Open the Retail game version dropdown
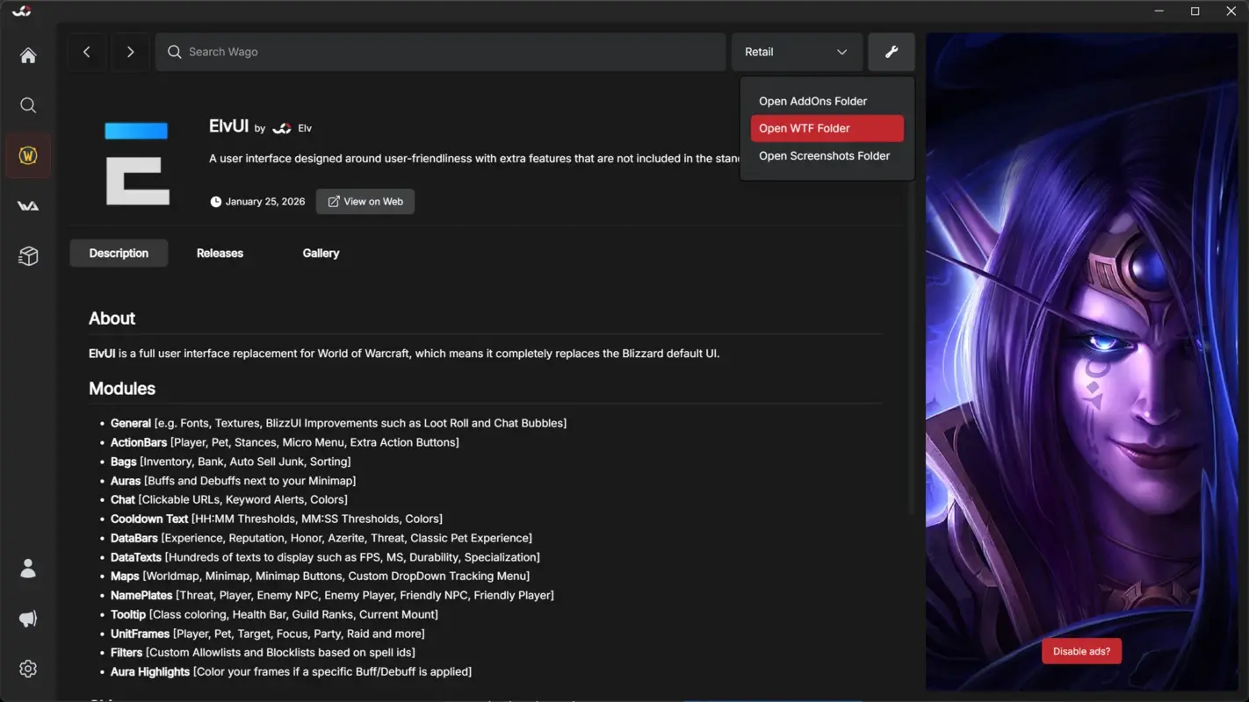Viewport: 1249px width, 702px height. pyautogui.click(x=796, y=52)
